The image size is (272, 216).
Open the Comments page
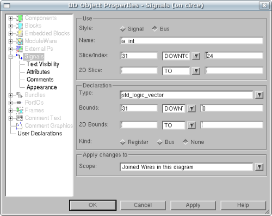pyautogui.click(x=40, y=80)
